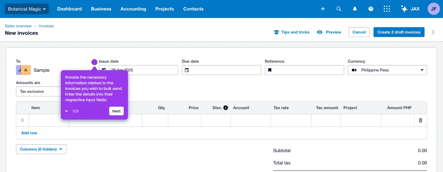Click the Disc. info icon
The width and height of the screenshot is (443, 172).
tap(226, 108)
